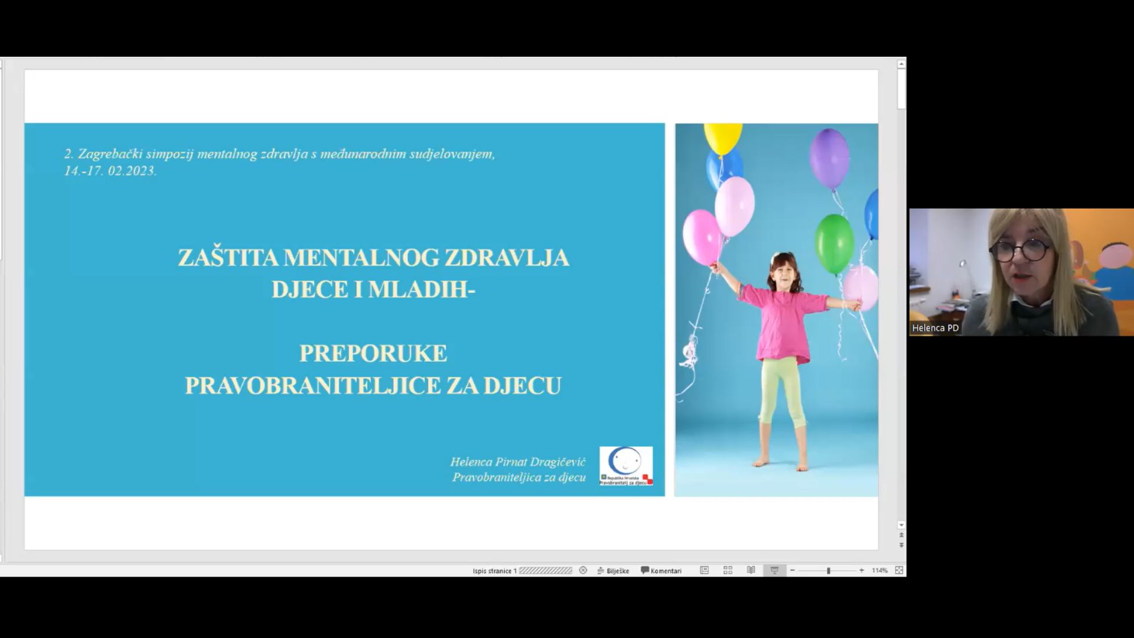
Task: Go to previous slide double arrow
Action: [901, 535]
